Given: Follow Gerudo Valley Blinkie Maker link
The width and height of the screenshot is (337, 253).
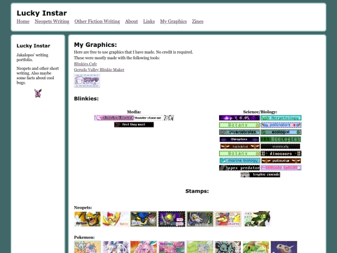Looking at the screenshot, I should point(99,70).
